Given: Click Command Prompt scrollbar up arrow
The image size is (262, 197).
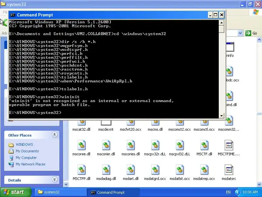Looking at the screenshot, I should [x=221, y=23].
